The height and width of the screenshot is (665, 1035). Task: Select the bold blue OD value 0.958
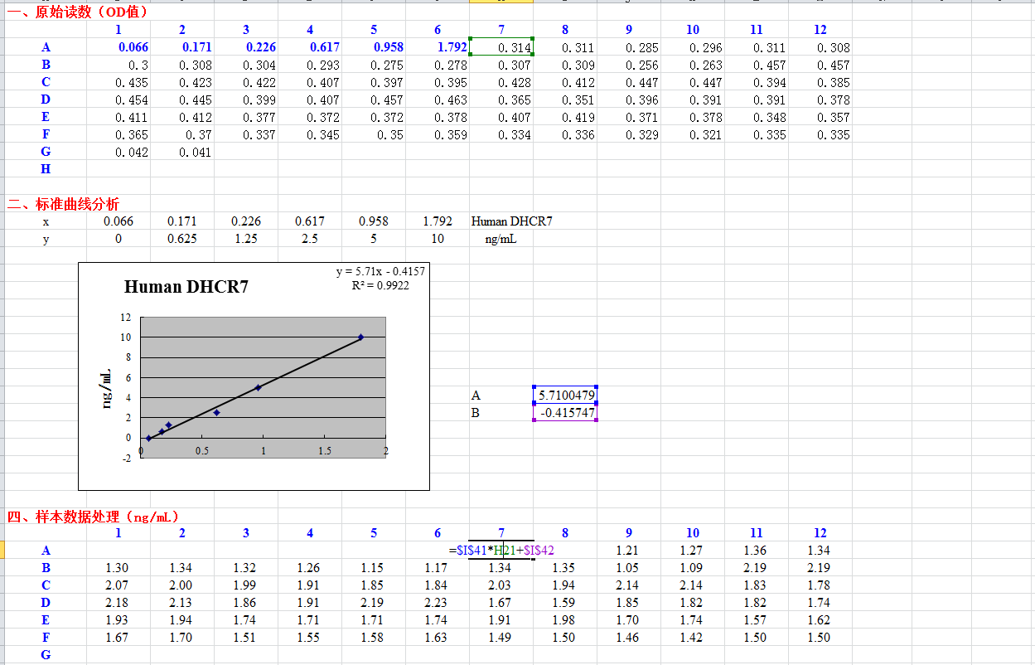[389, 47]
